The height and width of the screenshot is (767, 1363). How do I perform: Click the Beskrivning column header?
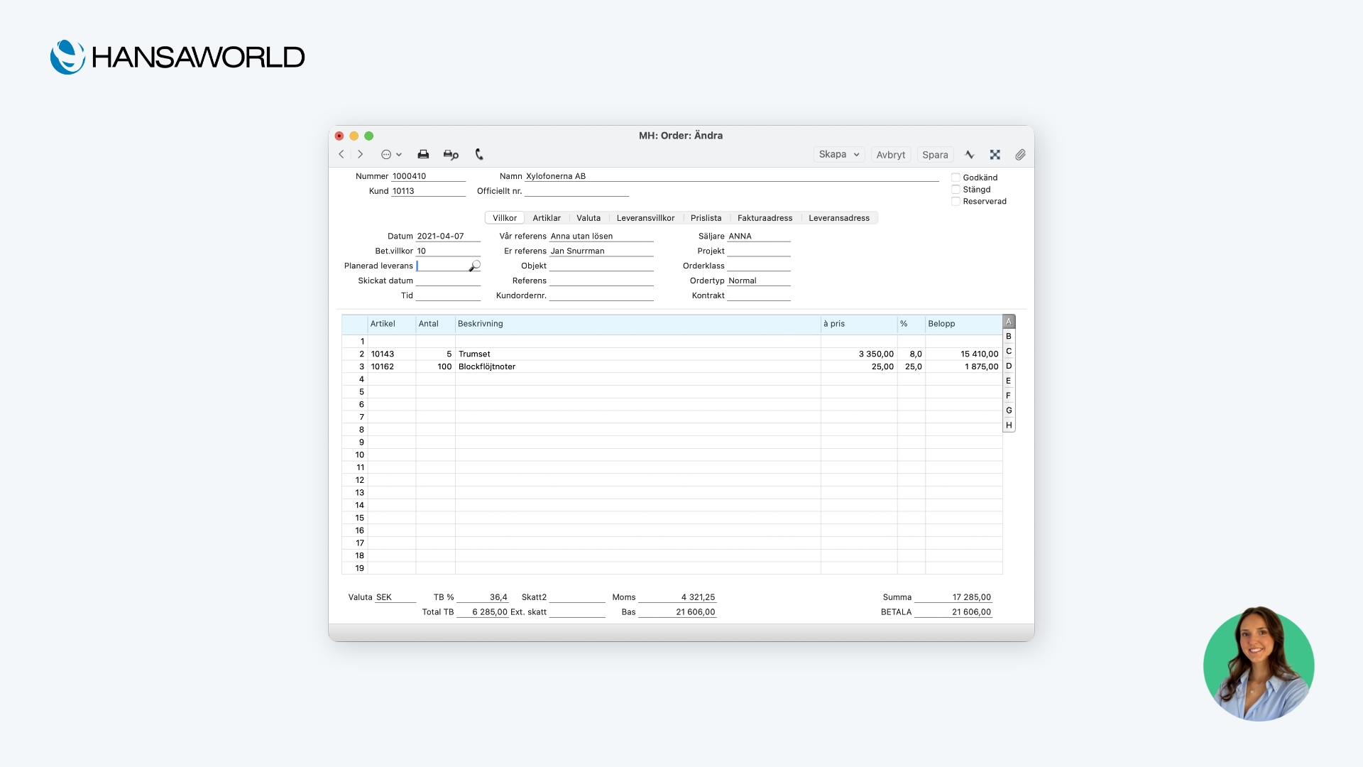[x=637, y=324]
